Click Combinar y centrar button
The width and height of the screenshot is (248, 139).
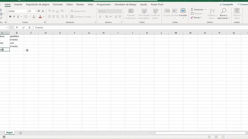coord(81,17)
